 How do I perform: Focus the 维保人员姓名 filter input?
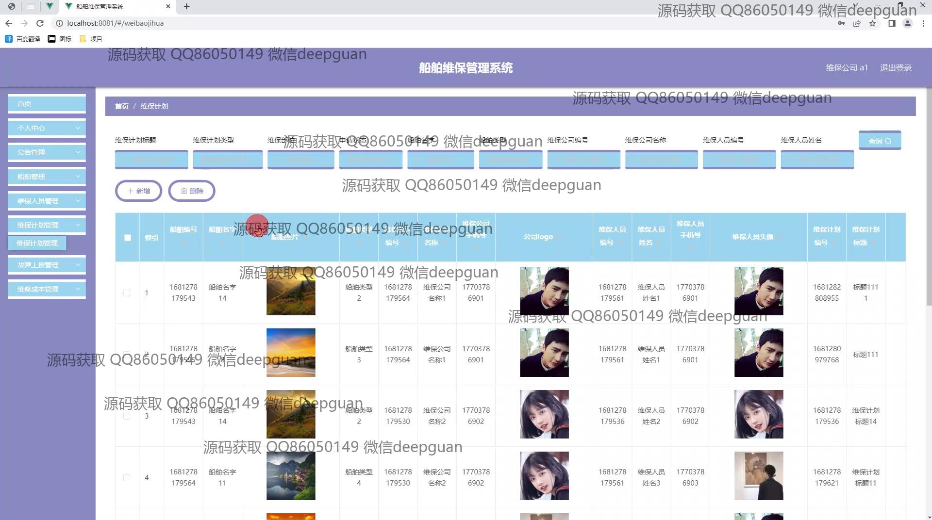point(817,160)
